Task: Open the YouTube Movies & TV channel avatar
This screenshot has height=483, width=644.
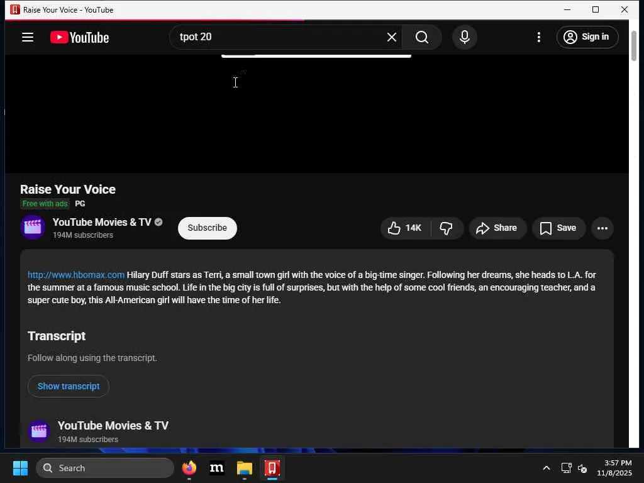Action: [33, 227]
